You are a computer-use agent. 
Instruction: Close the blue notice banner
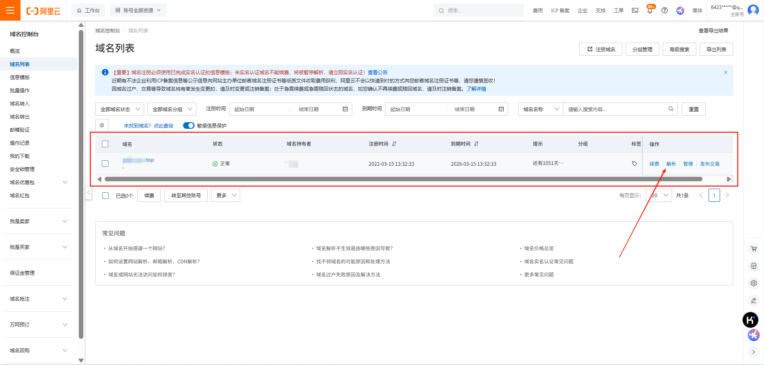(x=725, y=73)
